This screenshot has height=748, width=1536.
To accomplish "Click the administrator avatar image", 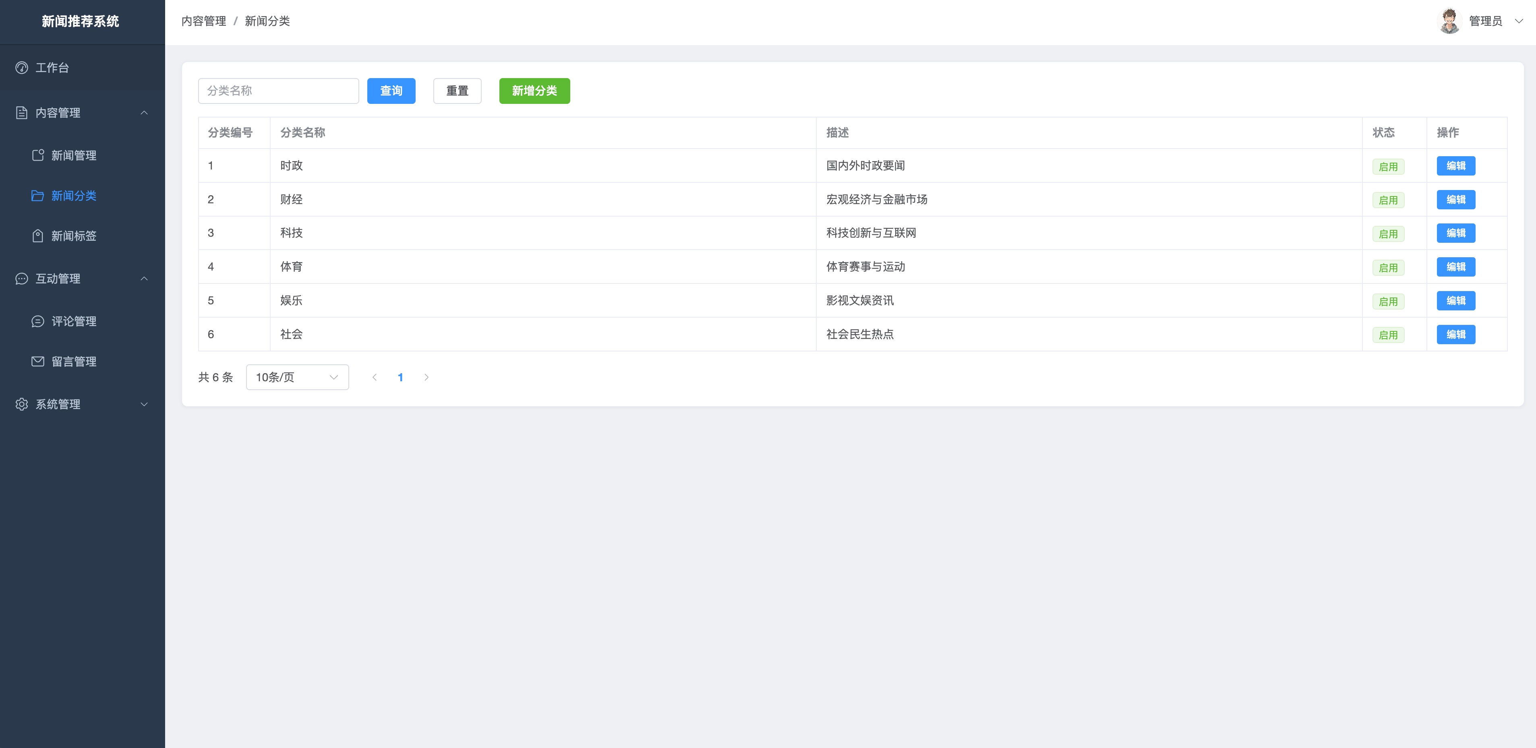I will [x=1449, y=21].
